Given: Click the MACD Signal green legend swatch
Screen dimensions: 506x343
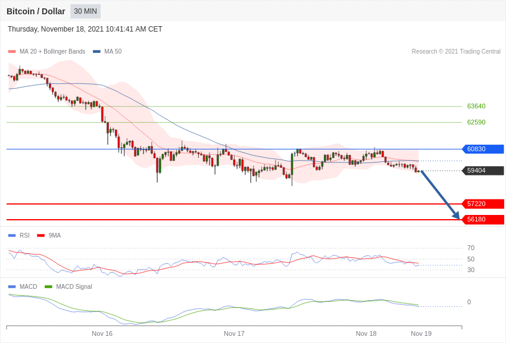Looking at the screenshot, I should coord(48,286).
